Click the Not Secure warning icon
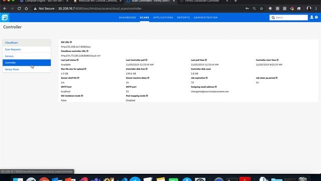The image size is (321, 181). click(x=35, y=9)
